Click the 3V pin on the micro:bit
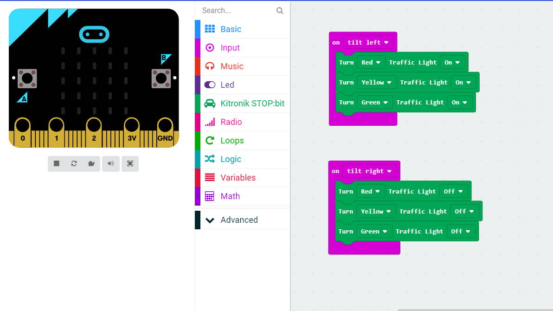The image size is (553, 311). pos(132,132)
